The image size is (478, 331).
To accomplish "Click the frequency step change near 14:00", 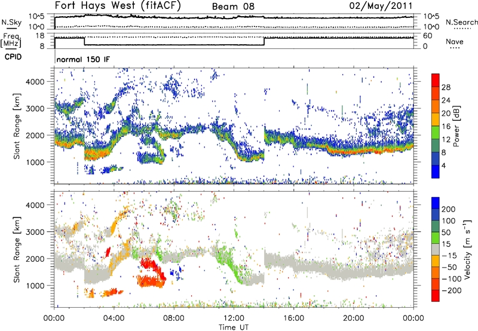I will tap(264, 41).
